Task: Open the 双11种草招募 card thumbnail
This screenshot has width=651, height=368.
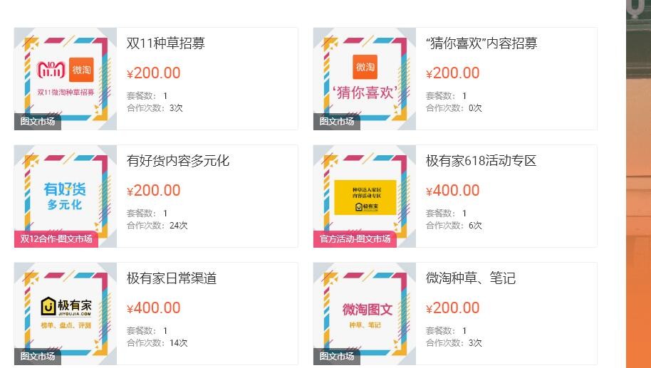Action: (x=66, y=79)
